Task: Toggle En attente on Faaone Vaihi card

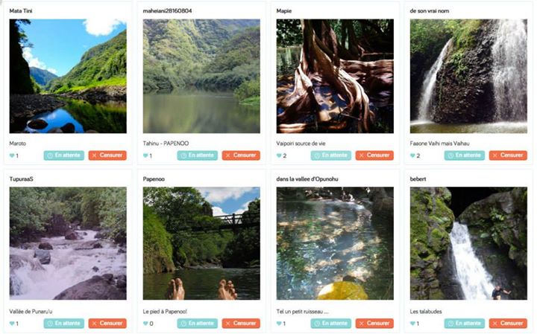Action: point(464,155)
